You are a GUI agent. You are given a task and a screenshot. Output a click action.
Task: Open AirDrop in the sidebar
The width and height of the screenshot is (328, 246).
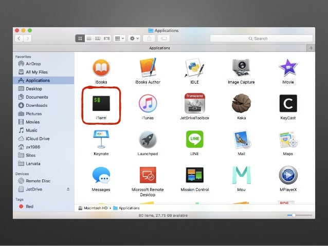click(44, 64)
